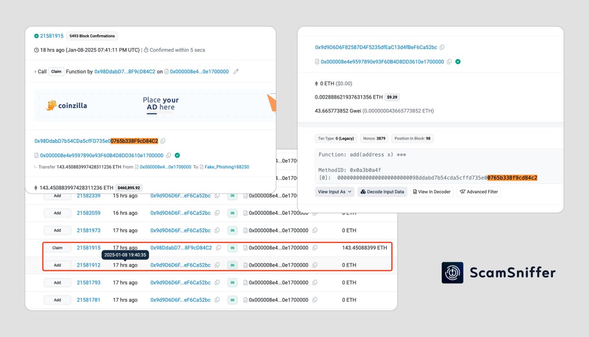The image size is (589, 337).
Task: Open the View Input As dropdown
Action: click(x=336, y=192)
